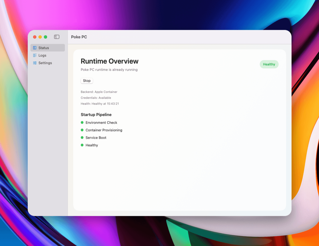319x246 pixels.
Task: Click the Startup Pipeline heading
Action: (x=96, y=115)
